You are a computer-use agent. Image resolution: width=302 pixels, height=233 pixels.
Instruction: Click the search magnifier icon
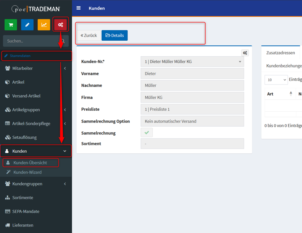[x=63, y=41]
